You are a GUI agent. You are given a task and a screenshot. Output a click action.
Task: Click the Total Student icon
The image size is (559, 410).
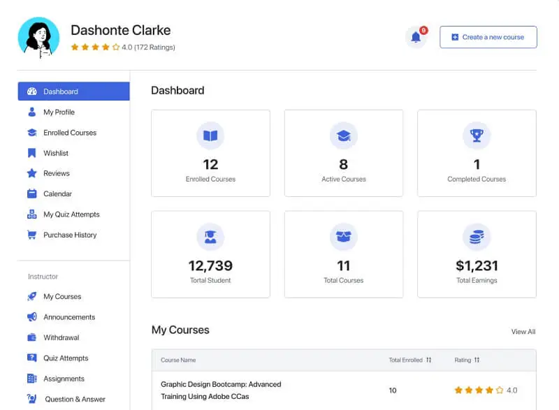[x=210, y=237]
